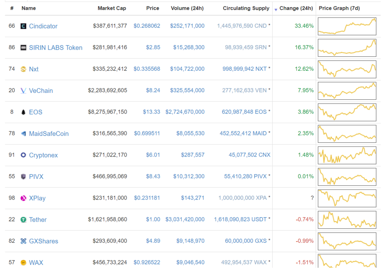Click the Price Graph (7d) header

(339, 8)
